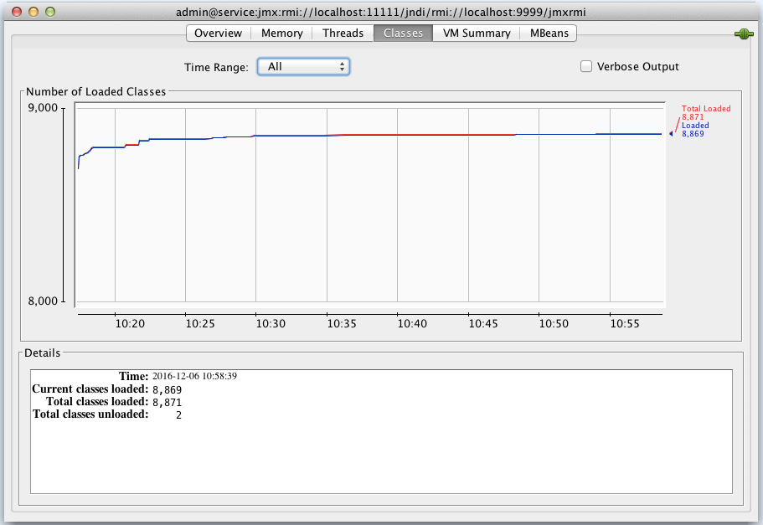Click the unloaded classes value 2
The image size is (763, 525).
point(178,415)
